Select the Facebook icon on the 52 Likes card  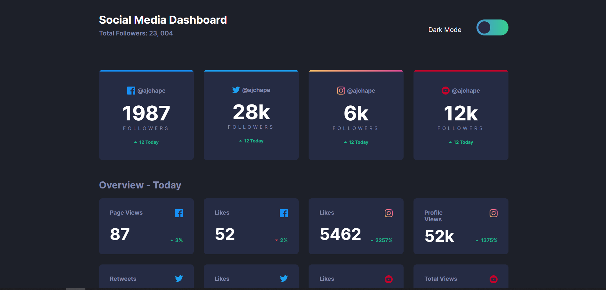[x=284, y=213]
